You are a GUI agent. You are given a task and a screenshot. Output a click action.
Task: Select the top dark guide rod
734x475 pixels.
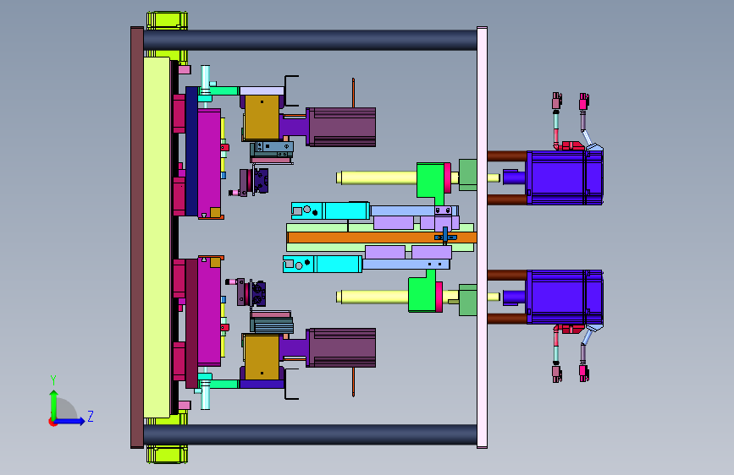click(x=310, y=41)
